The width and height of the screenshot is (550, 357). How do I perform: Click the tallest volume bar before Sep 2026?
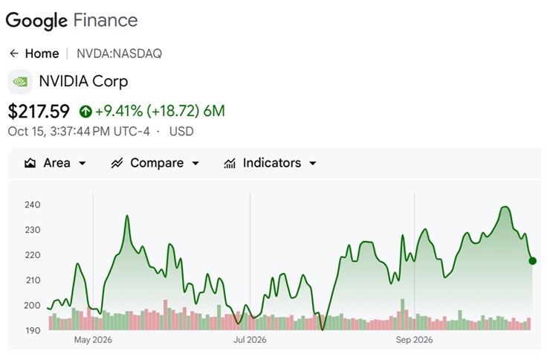pyautogui.click(x=403, y=315)
